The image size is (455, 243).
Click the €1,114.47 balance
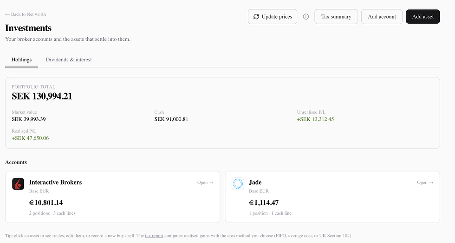click(264, 203)
